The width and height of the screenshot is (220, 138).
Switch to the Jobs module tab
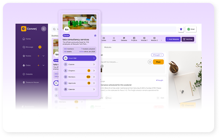tap(114, 39)
